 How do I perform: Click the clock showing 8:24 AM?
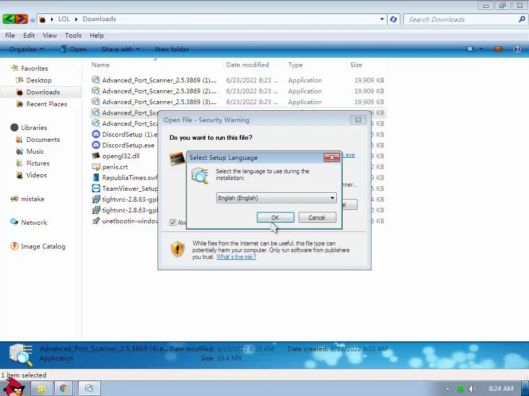[x=501, y=389]
